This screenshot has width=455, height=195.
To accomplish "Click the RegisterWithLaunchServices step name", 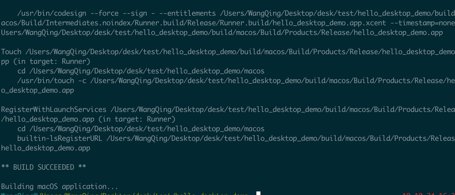I will coord(54,109).
